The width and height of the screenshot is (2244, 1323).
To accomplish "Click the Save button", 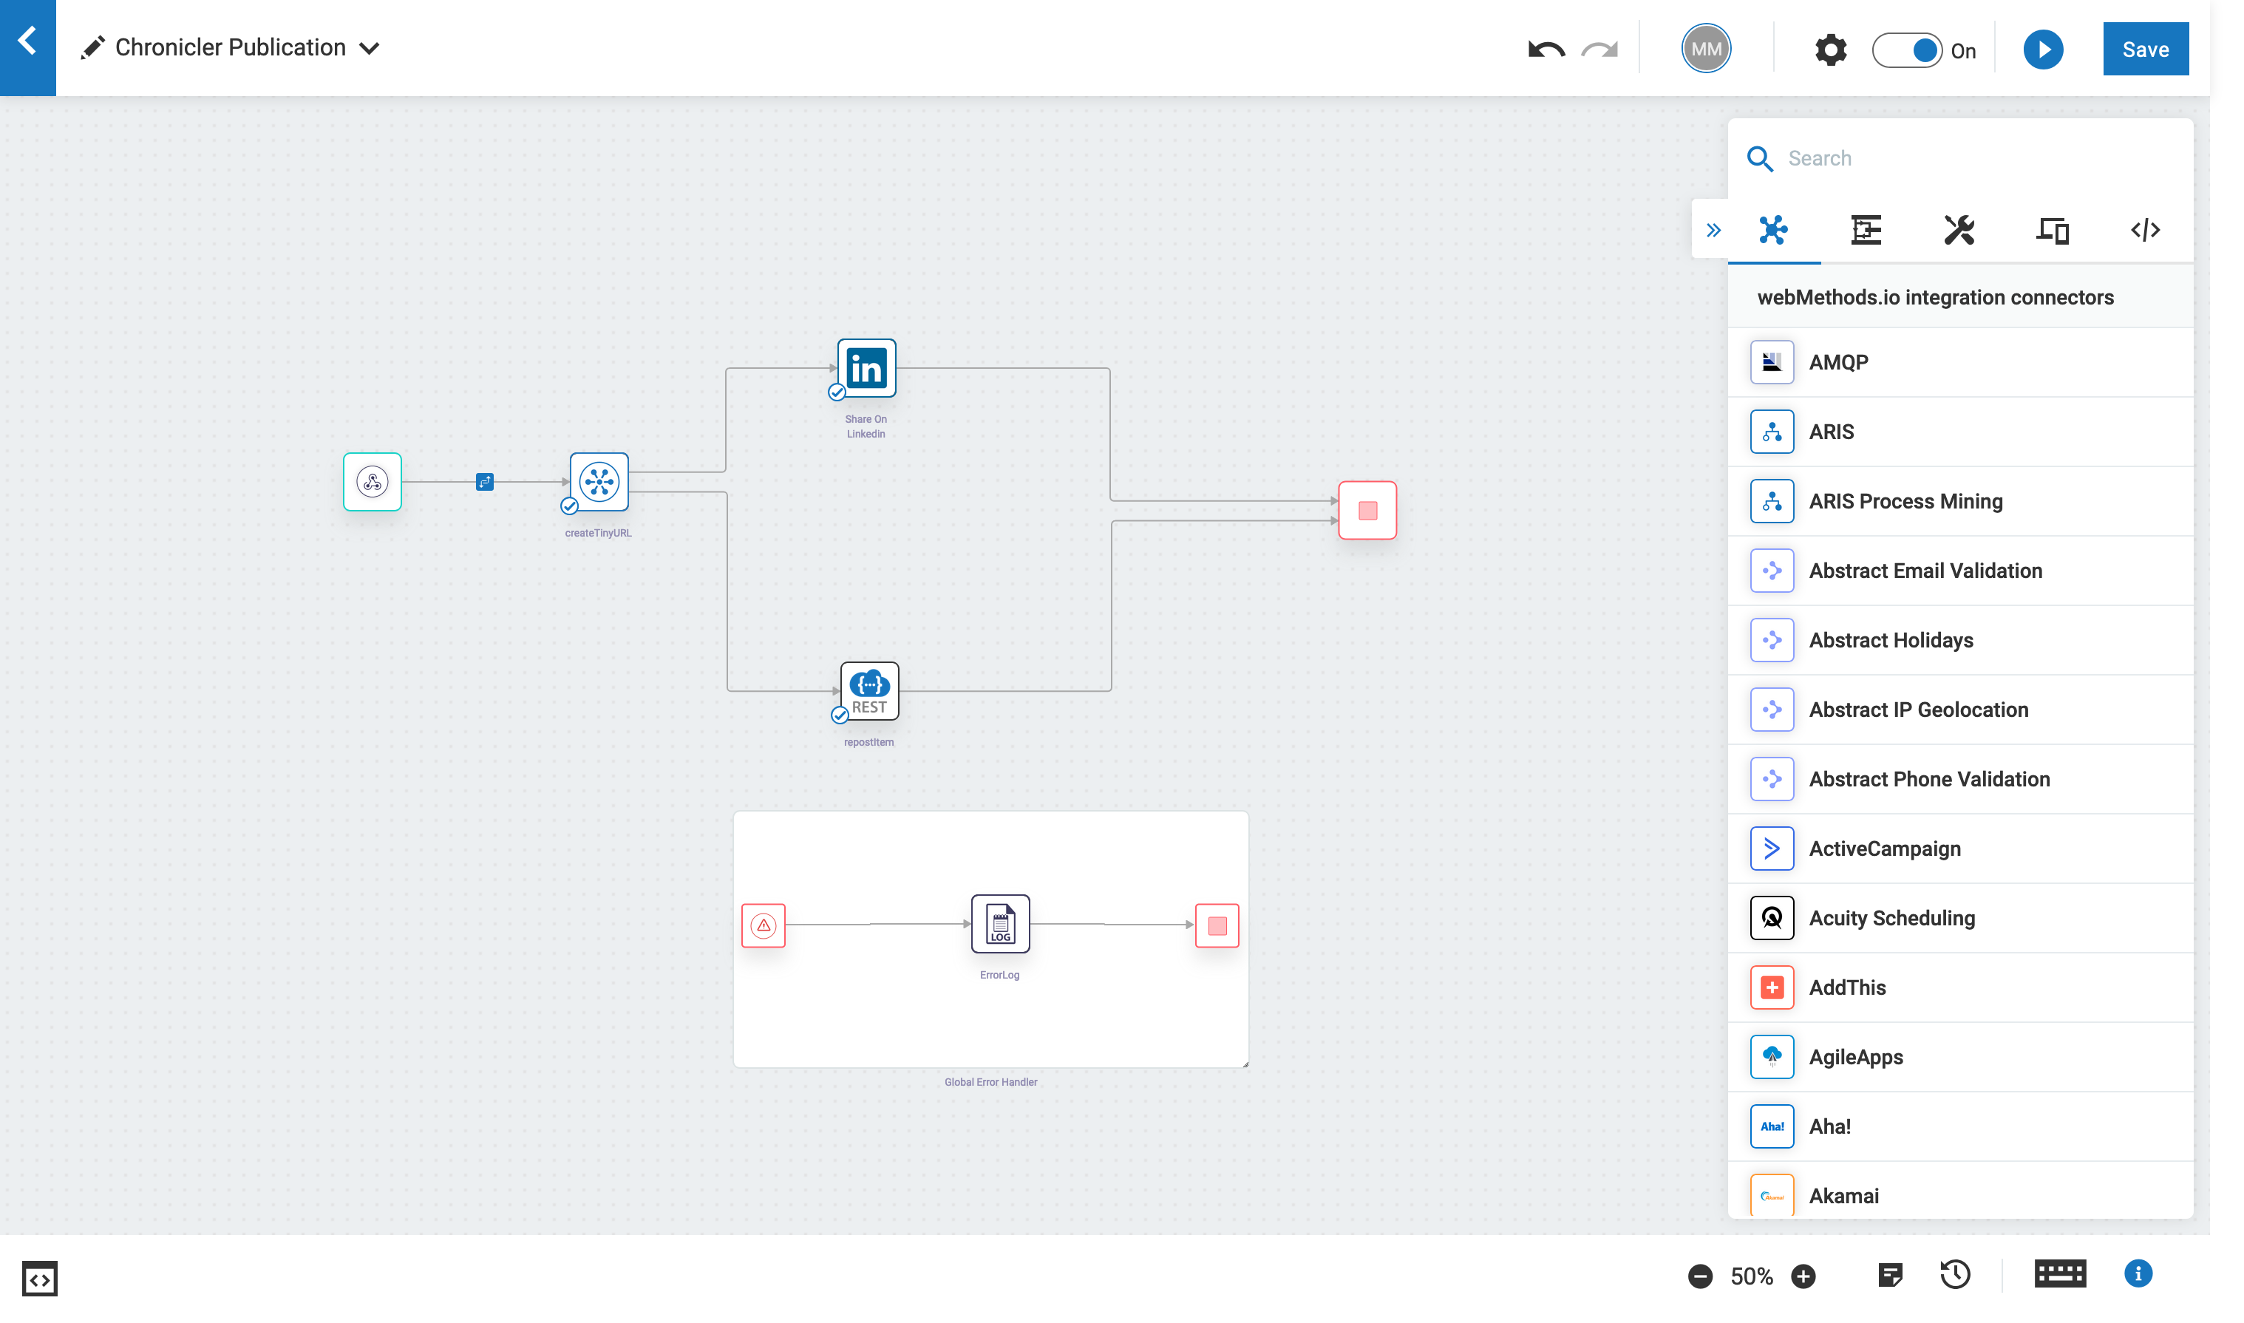I will click(x=2144, y=49).
